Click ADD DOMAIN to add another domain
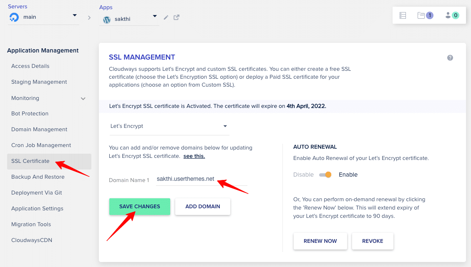 click(x=203, y=206)
